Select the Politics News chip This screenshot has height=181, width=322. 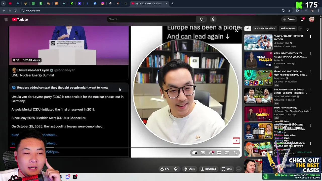[x=288, y=29]
